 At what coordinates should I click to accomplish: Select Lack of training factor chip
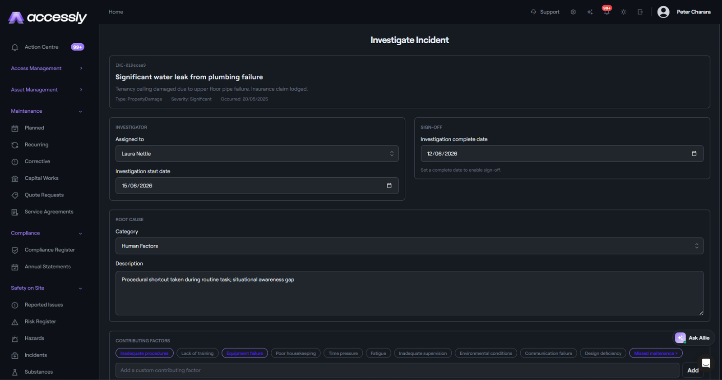[197, 353]
